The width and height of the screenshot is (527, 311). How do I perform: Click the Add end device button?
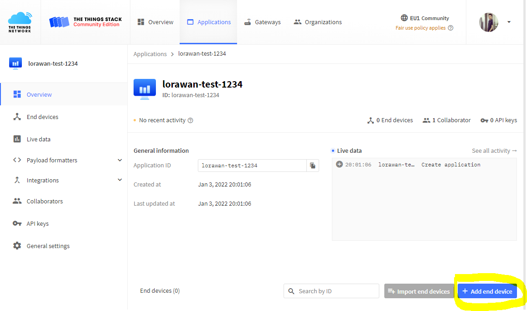pyautogui.click(x=487, y=291)
